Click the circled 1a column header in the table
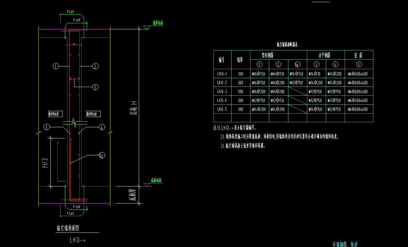Screen dimensions: 408x247 (297, 64)
